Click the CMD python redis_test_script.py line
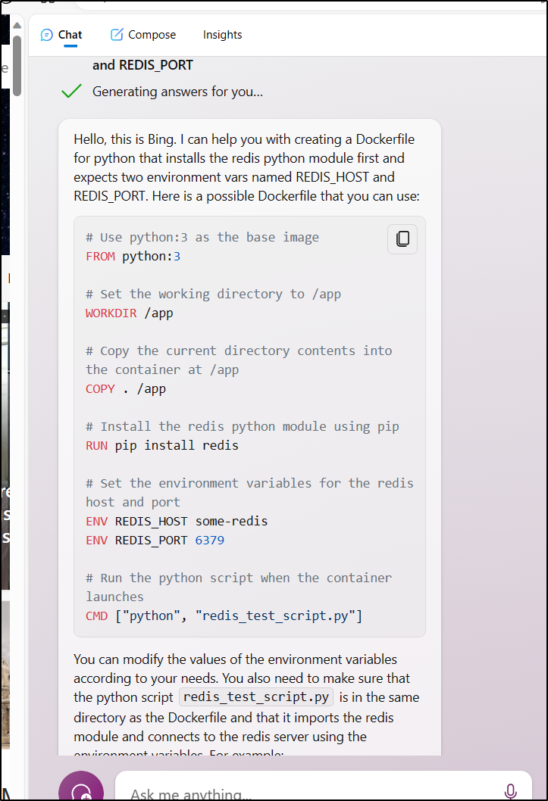 [x=224, y=616]
